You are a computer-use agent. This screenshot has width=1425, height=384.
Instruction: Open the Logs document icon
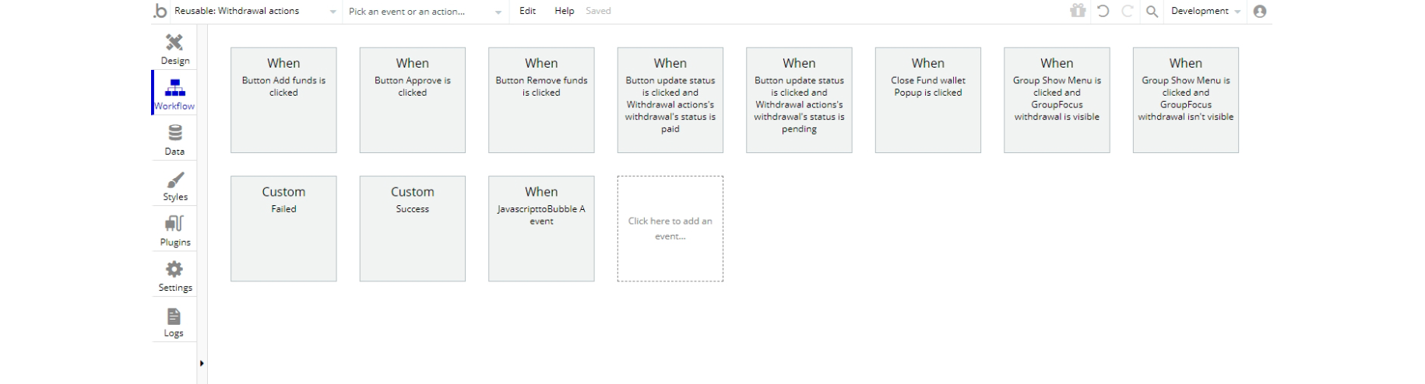coord(174,316)
